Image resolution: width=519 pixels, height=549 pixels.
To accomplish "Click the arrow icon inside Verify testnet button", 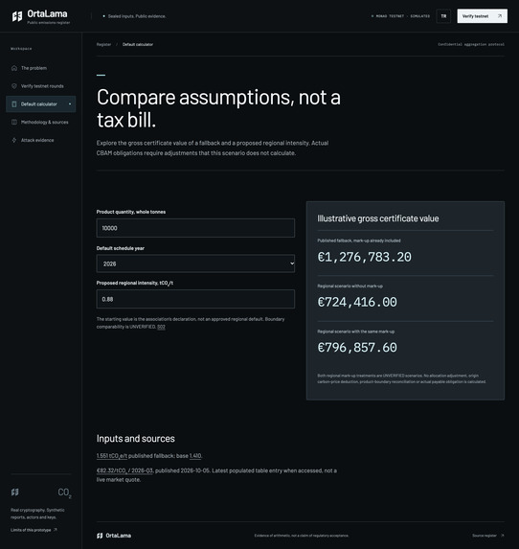I will [x=500, y=16].
